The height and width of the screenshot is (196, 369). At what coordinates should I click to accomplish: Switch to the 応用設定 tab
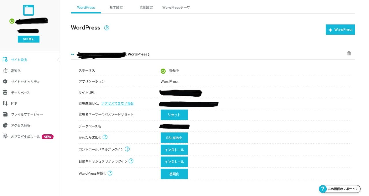(x=146, y=8)
